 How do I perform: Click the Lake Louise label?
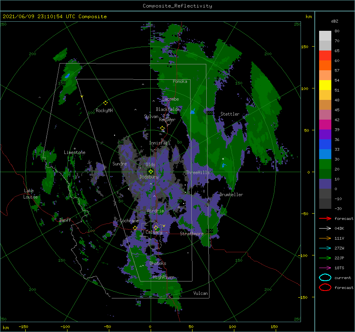[x=30, y=194]
